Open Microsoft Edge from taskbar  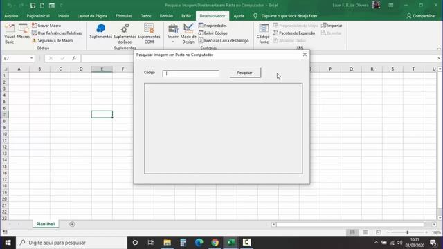tap(199, 243)
